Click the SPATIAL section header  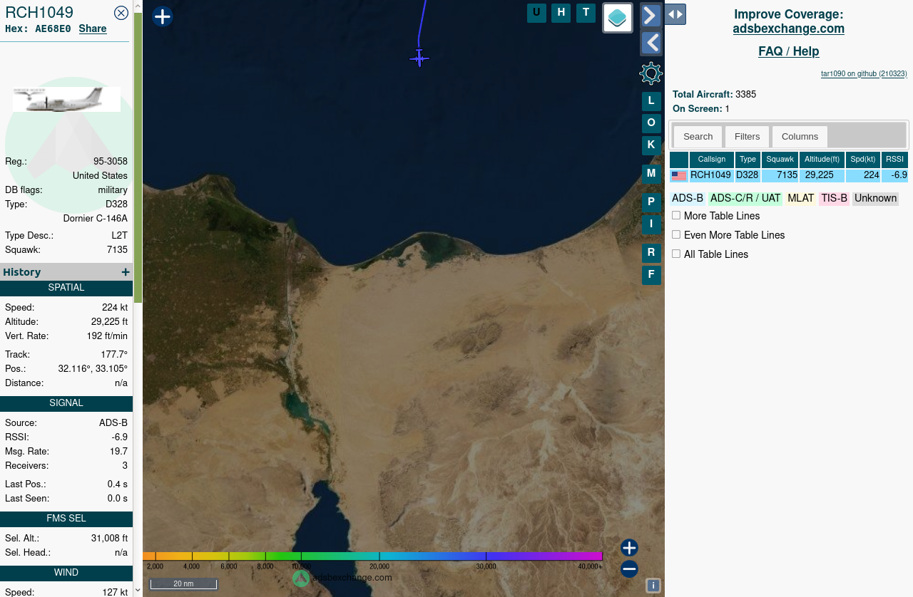[66, 288]
